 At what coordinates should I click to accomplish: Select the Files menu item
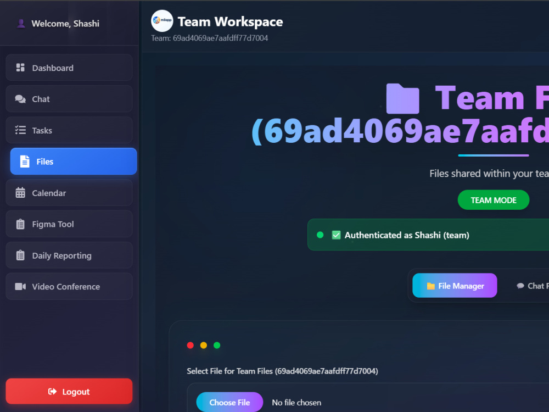tap(74, 162)
